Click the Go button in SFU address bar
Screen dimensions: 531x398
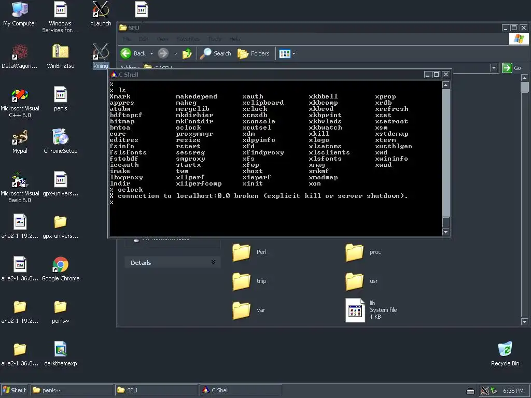coord(511,68)
